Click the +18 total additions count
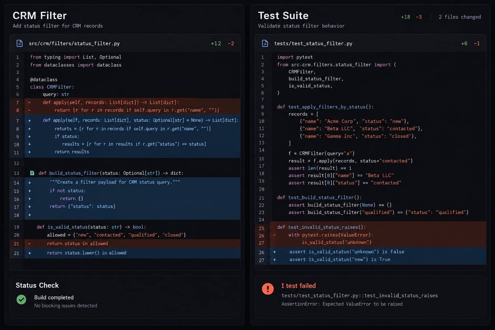 (x=405, y=17)
